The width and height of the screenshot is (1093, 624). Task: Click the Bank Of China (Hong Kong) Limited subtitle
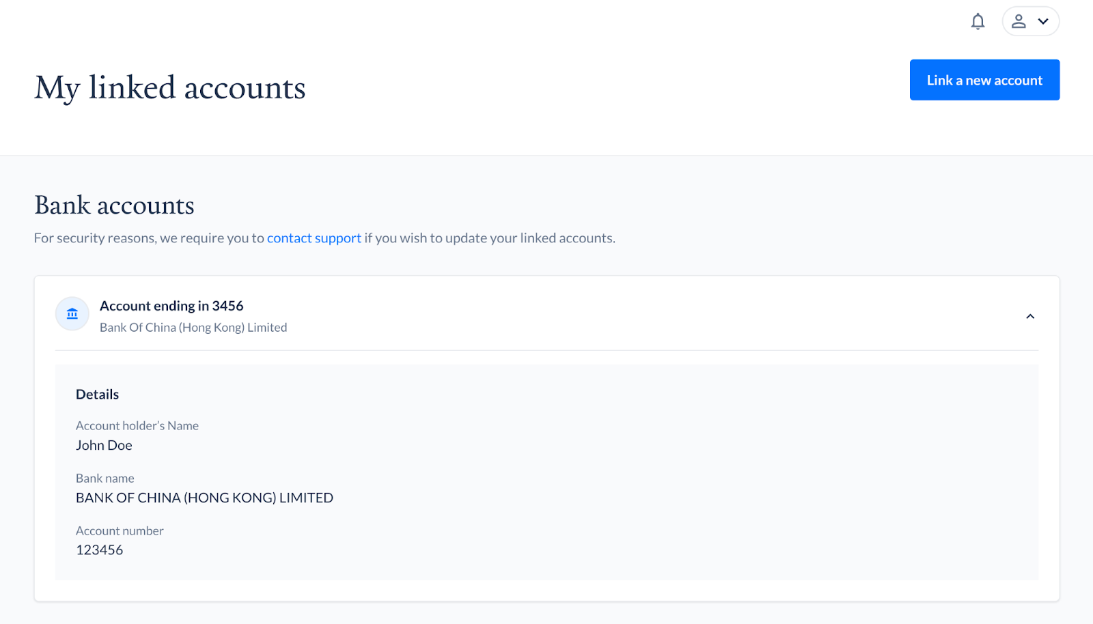point(193,328)
